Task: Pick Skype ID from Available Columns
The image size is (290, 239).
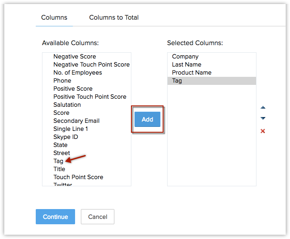Action: coord(66,137)
